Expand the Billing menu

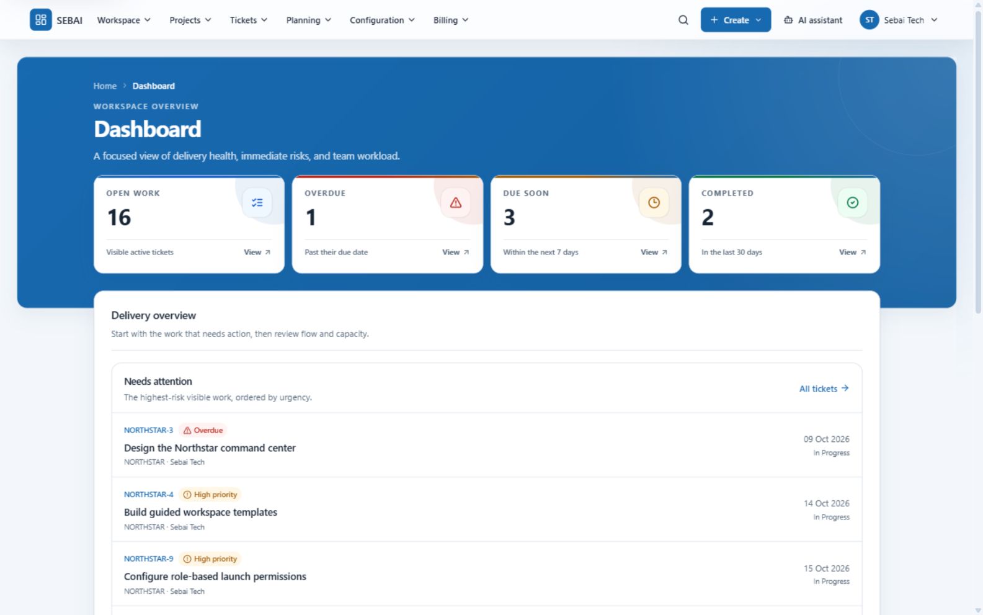(x=451, y=20)
